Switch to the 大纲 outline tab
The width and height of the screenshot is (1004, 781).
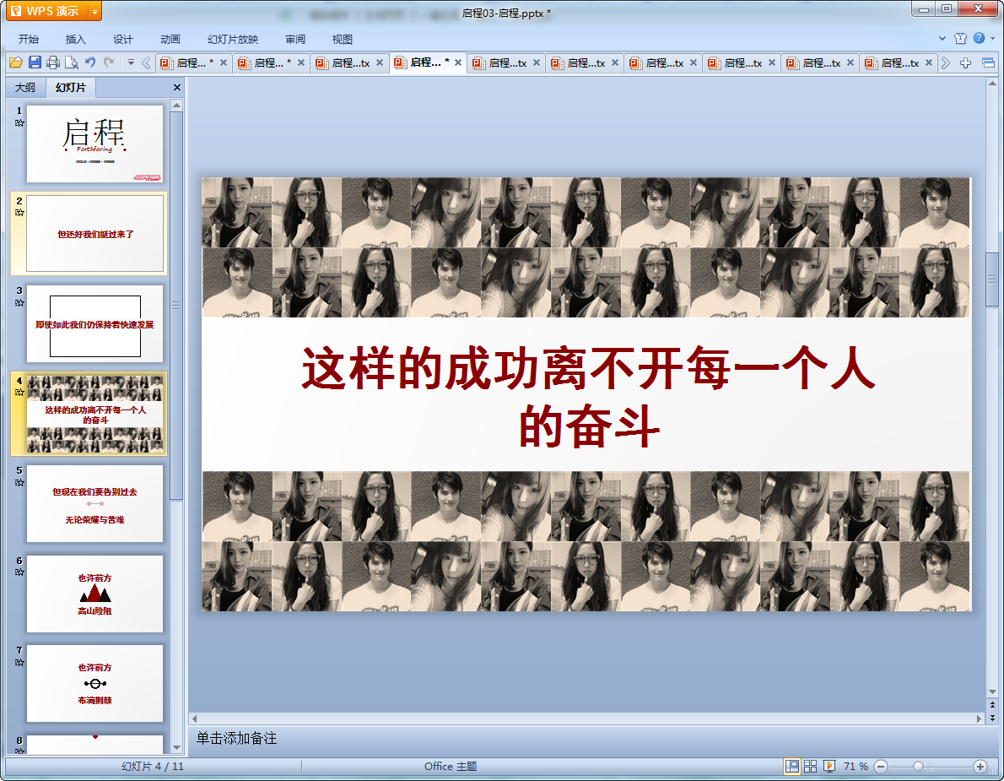[25, 87]
